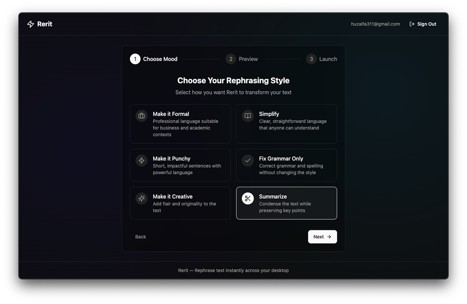
Task: Click the subtitle about transforming your text
Action: tap(233, 92)
